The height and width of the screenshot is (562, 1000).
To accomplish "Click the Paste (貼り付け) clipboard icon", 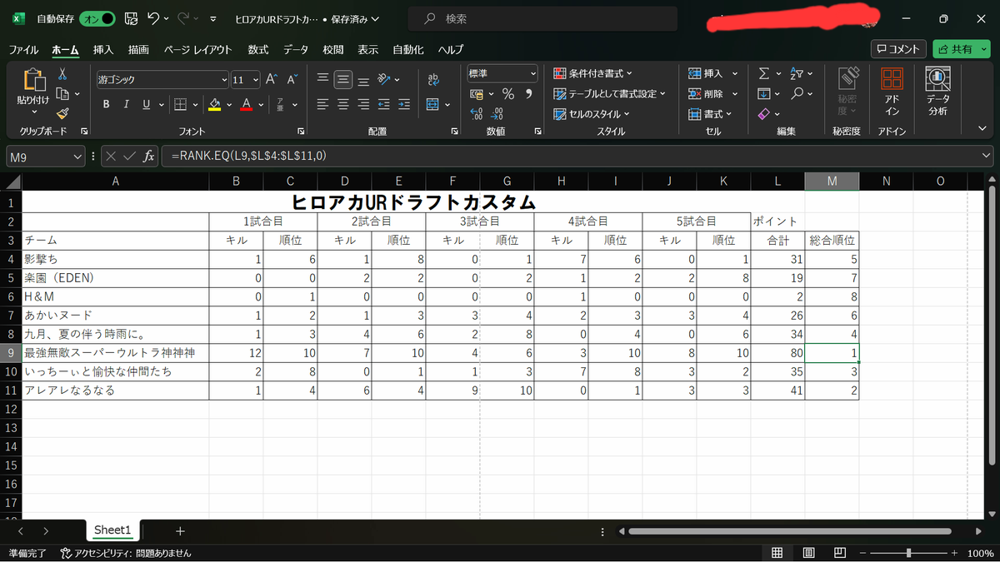I will (33, 80).
